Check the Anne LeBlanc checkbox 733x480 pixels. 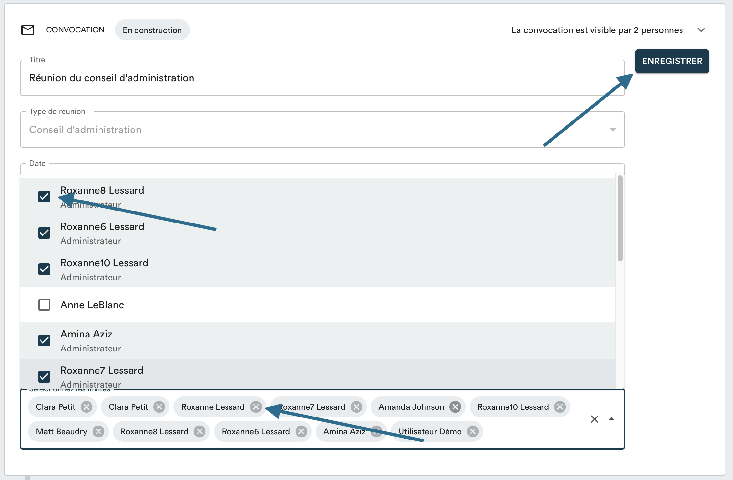pyautogui.click(x=44, y=305)
